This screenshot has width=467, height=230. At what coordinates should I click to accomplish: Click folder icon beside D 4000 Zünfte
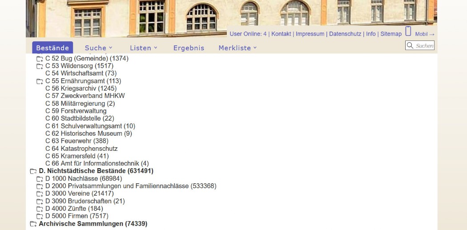pyautogui.click(x=39, y=209)
